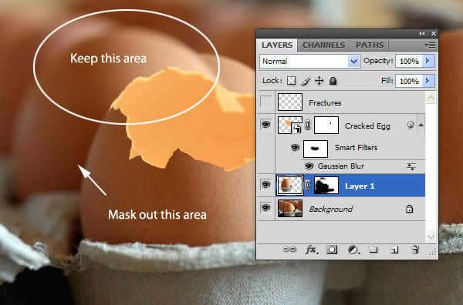Click the Fill value field
This screenshot has width=463, height=305.
tap(409, 81)
